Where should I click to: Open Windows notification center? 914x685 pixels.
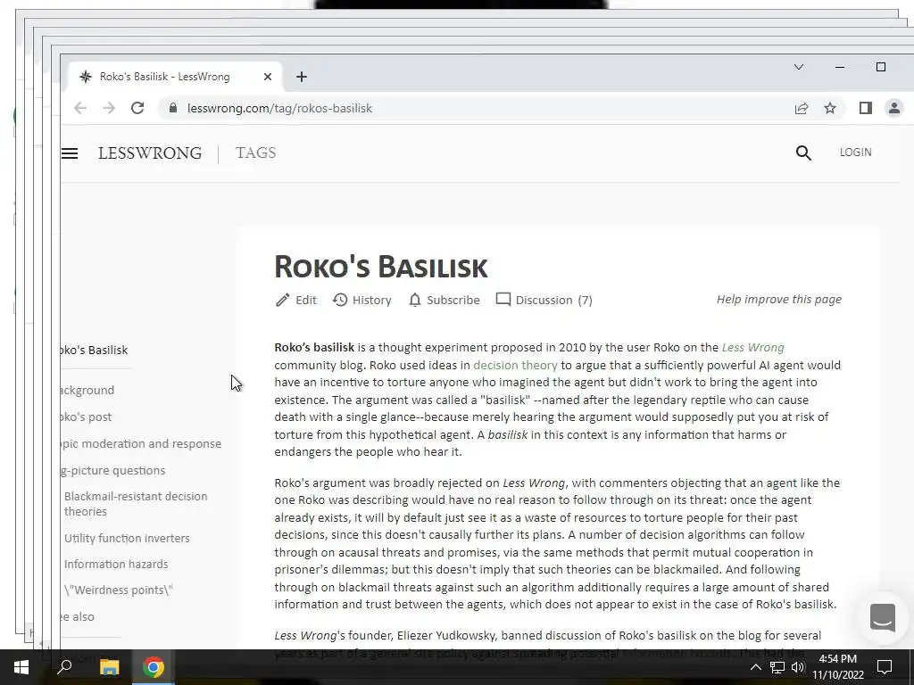tap(885, 667)
